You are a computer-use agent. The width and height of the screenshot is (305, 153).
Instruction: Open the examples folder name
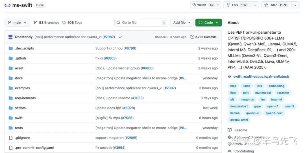(x=22, y=88)
